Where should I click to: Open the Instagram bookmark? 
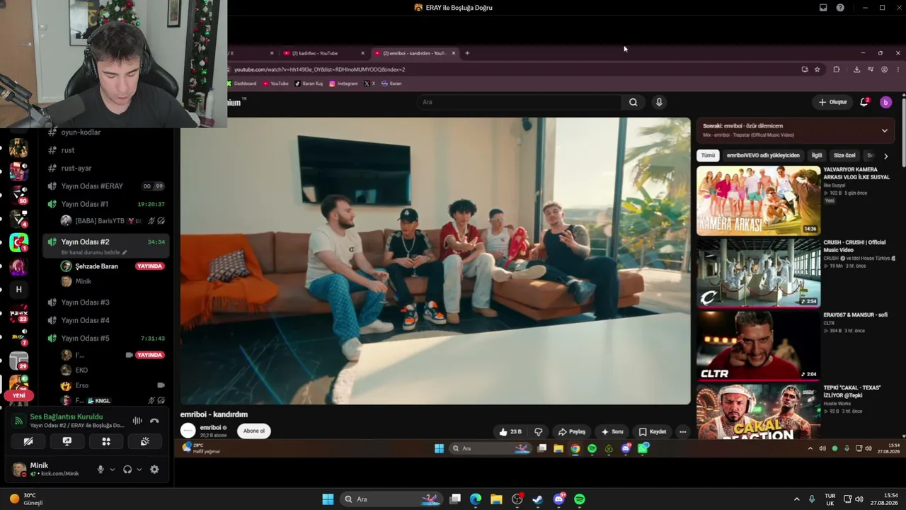343,84
